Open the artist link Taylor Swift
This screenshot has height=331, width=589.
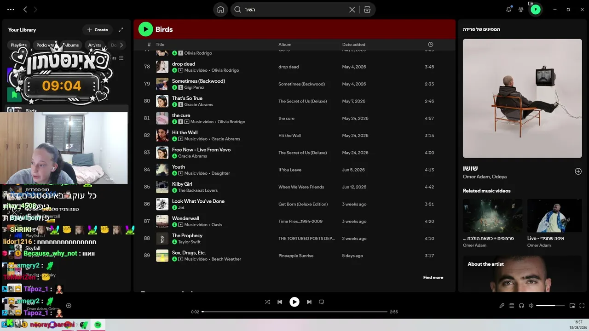[189, 242]
